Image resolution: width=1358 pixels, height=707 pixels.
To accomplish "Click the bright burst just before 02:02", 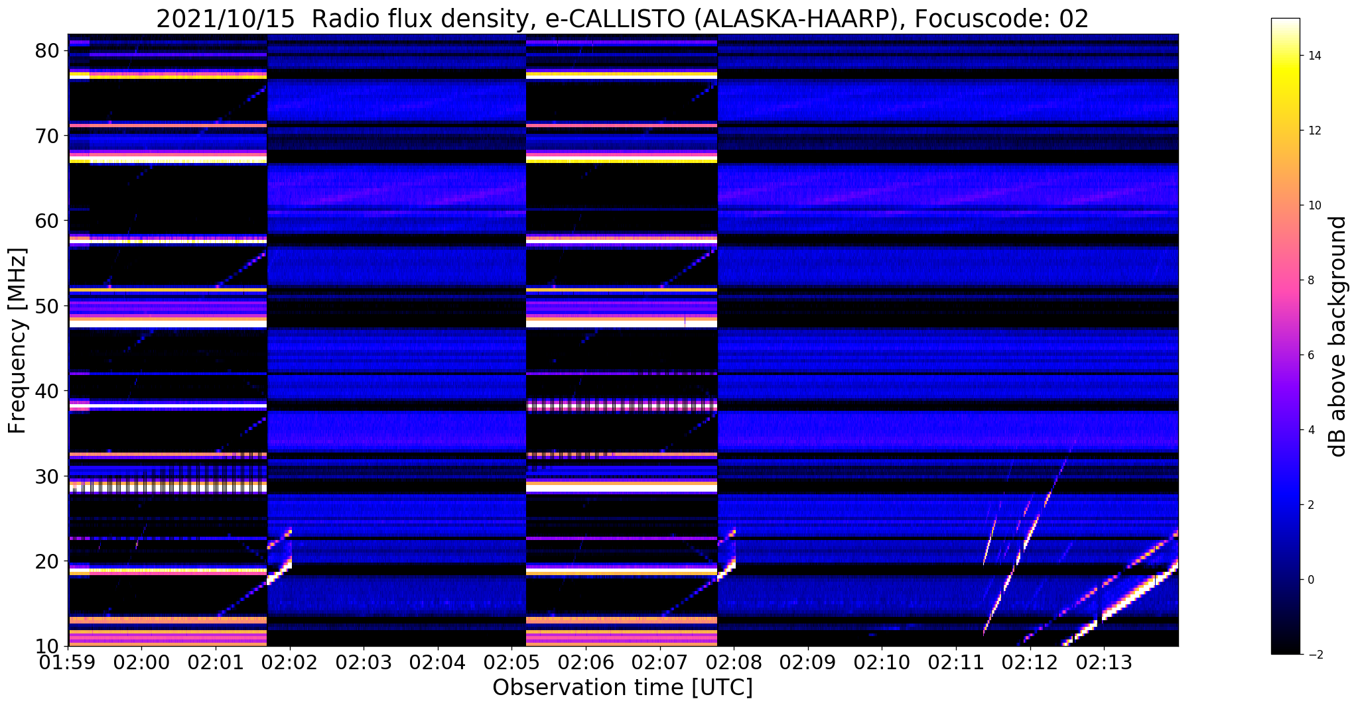I will [x=279, y=557].
